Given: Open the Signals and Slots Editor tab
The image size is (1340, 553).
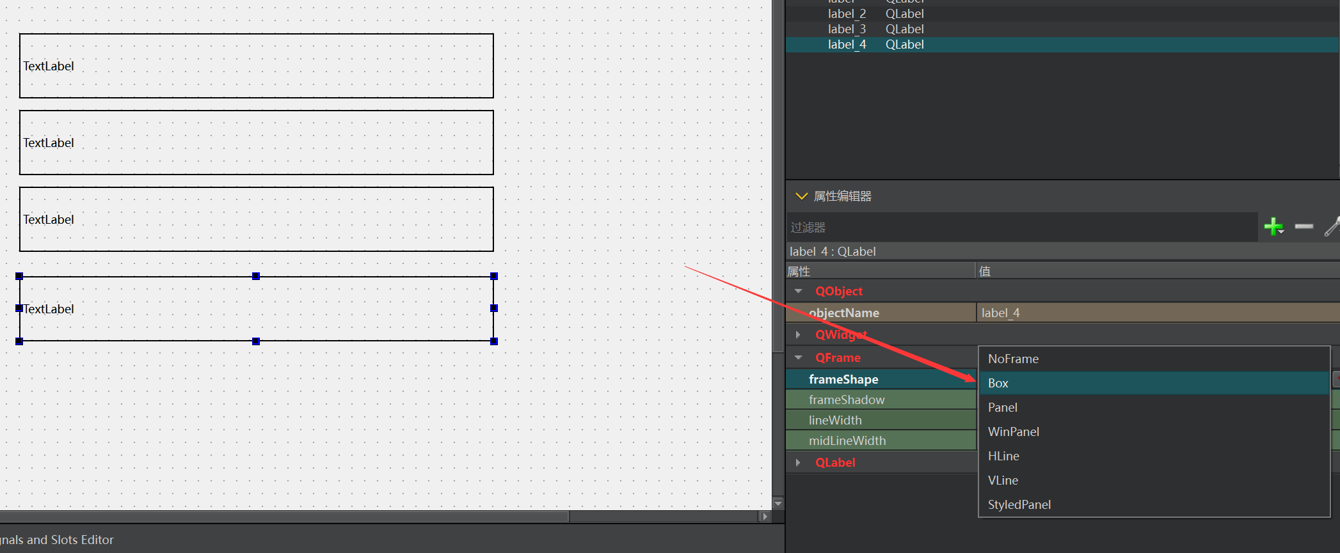Looking at the screenshot, I should [57, 540].
